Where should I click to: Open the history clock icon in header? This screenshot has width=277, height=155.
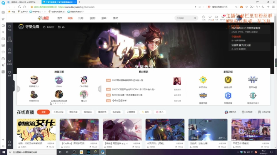click(204, 18)
